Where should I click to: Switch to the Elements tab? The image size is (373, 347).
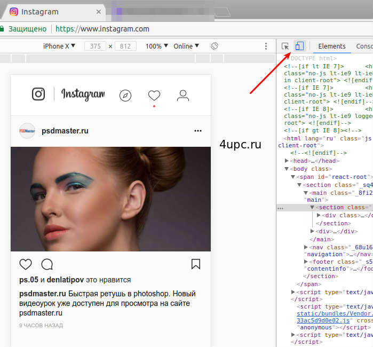coord(331,46)
